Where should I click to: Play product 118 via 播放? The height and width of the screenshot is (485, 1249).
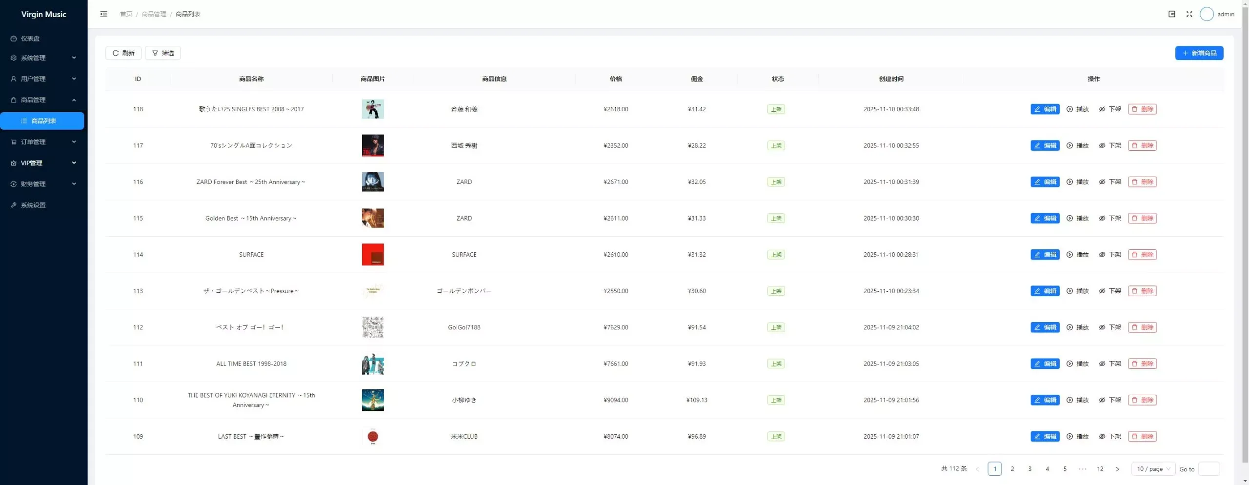[x=1077, y=109]
